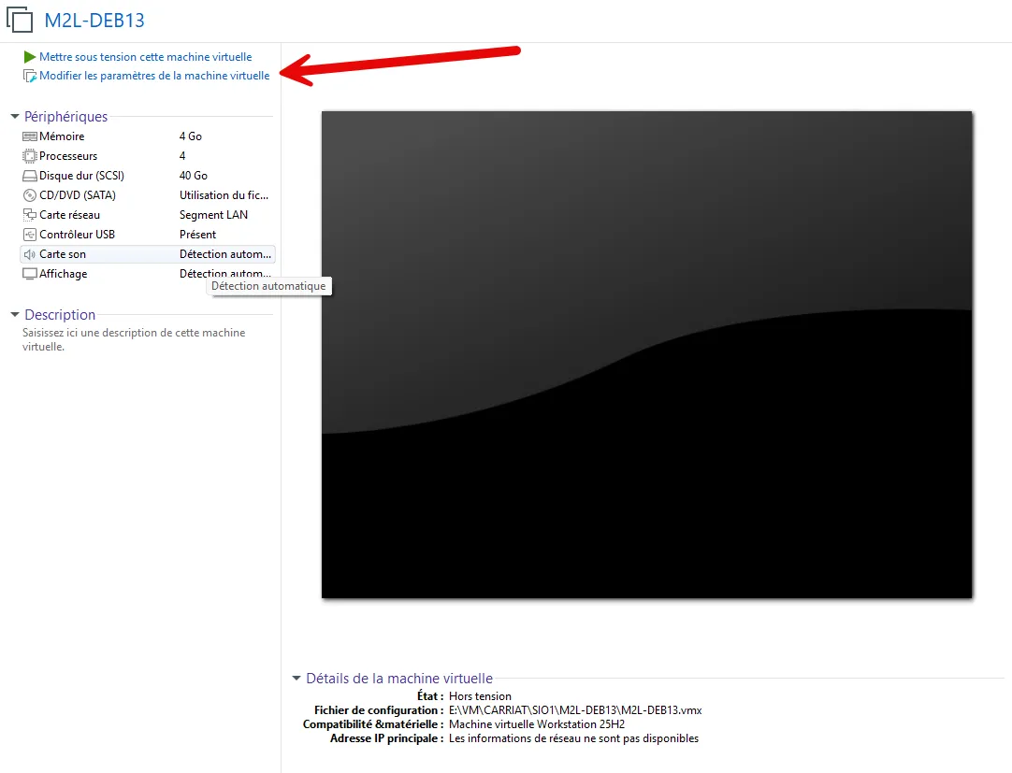Select the Mémoire device icon
Screen dimensions: 1012x773
click(x=30, y=136)
